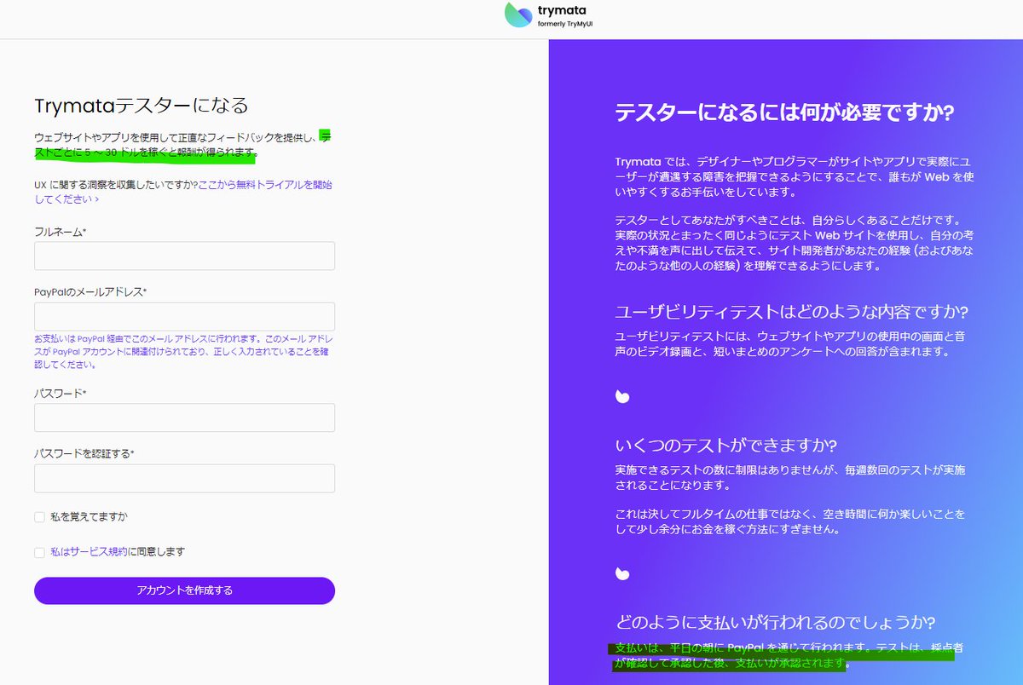
Task: Click the アカウントを作成する button
Action: pyautogui.click(x=184, y=590)
